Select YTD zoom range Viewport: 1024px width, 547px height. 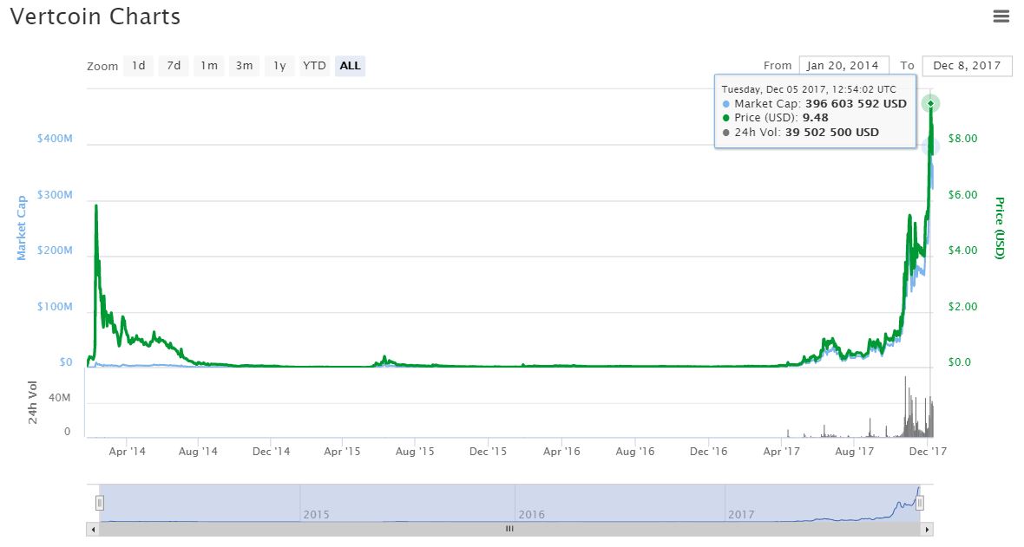tap(314, 65)
